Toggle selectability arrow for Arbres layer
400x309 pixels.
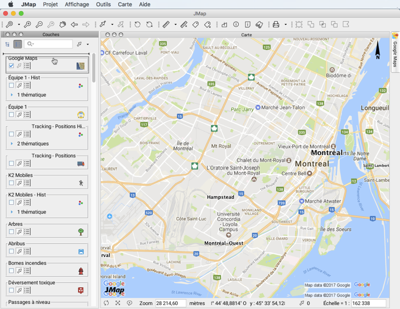point(20,232)
